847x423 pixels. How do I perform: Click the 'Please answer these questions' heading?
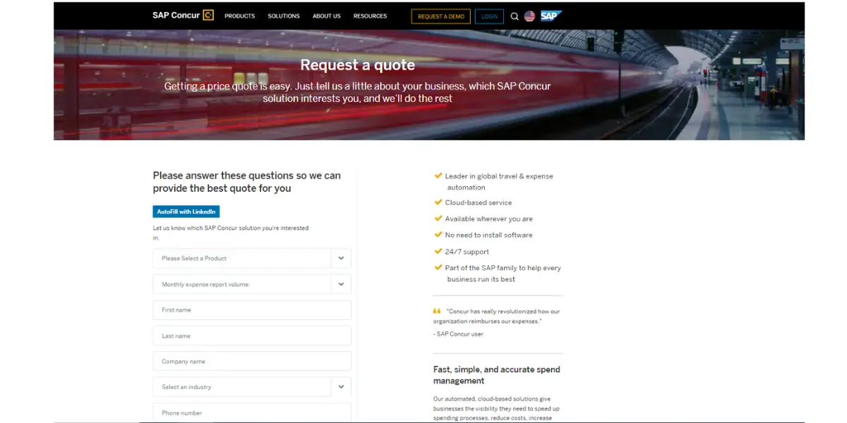click(247, 182)
